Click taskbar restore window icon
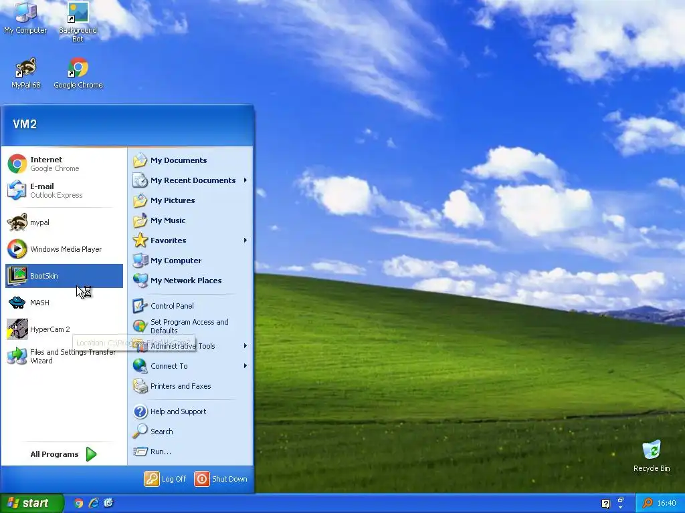Viewport: 685px width, 513px height. (x=620, y=500)
